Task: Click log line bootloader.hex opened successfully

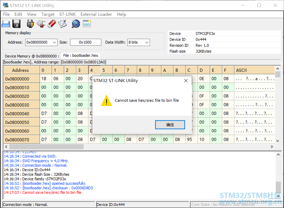Action: click(x=45, y=183)
